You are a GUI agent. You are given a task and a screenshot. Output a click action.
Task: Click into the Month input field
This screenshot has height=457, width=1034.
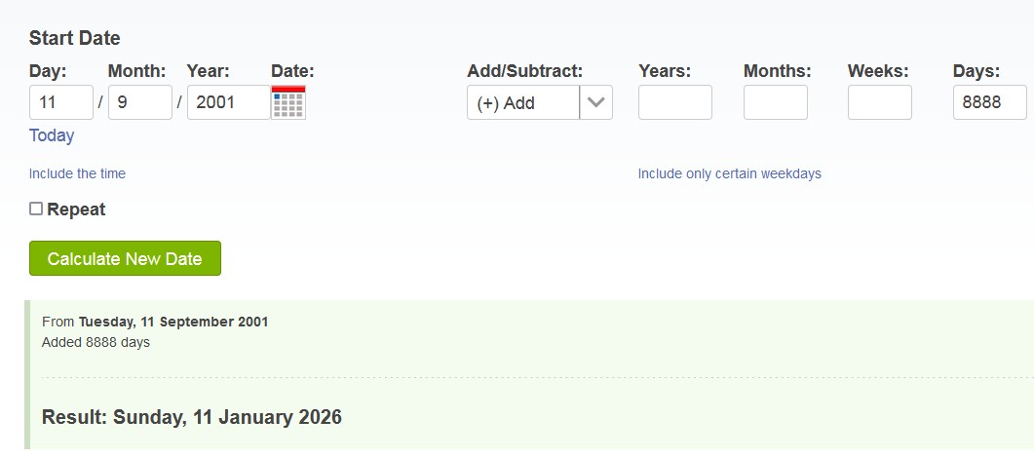139,102
